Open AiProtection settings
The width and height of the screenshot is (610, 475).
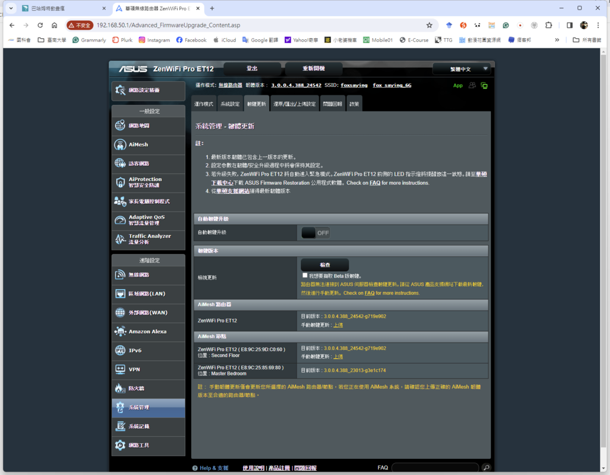point(148,182)
